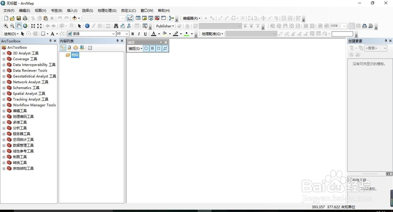Click the Find binoculars icon
This screenshot has height=212, width=393.
[x=116, y=26]
